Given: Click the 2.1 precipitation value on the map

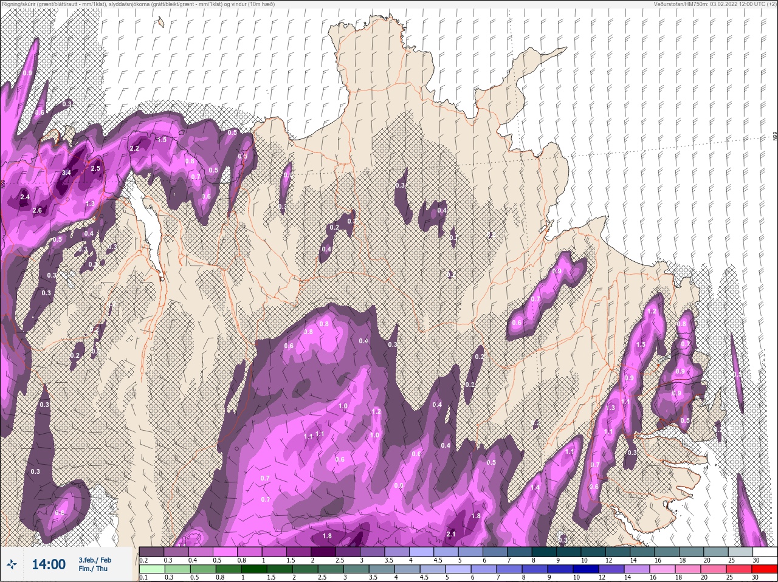Looking at the screenshot, I should click(451, 535).
